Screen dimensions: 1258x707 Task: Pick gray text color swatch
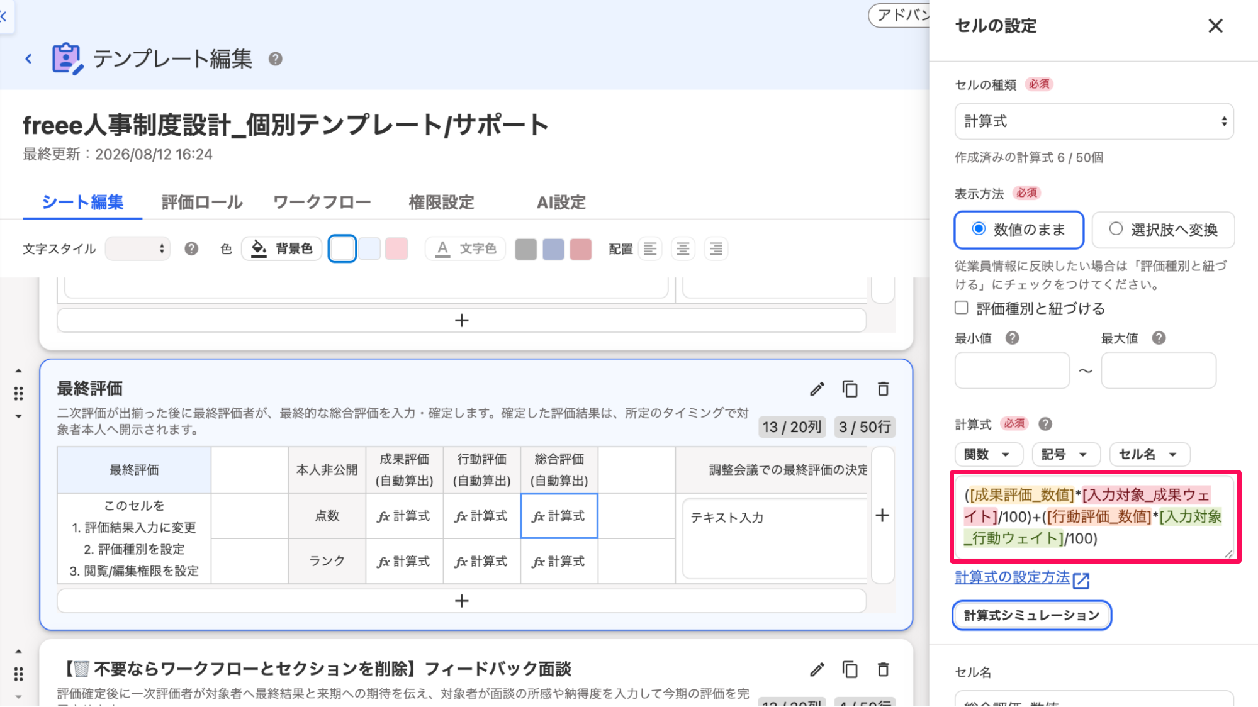coord(526,249)
